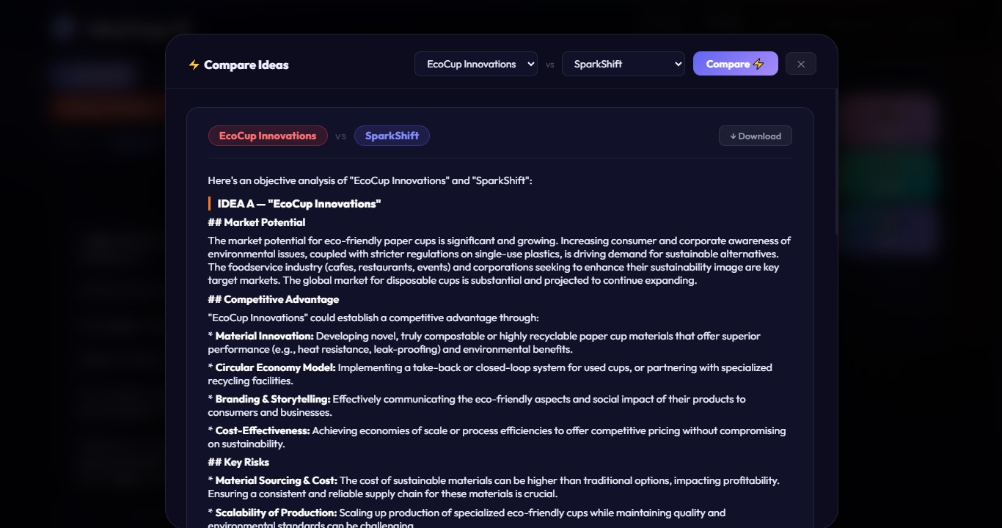Screen dimensions: 1002x528
Task: Click the "Cost-Effectiveness:" bullet label
Action: 263,430
